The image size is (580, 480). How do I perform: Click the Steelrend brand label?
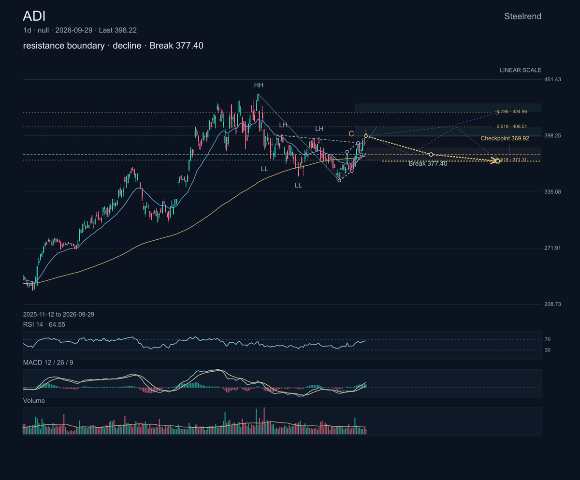coord(522,16)
